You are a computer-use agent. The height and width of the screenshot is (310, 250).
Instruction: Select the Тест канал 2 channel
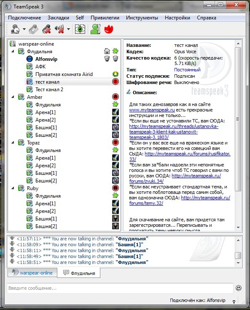[49, 90]
